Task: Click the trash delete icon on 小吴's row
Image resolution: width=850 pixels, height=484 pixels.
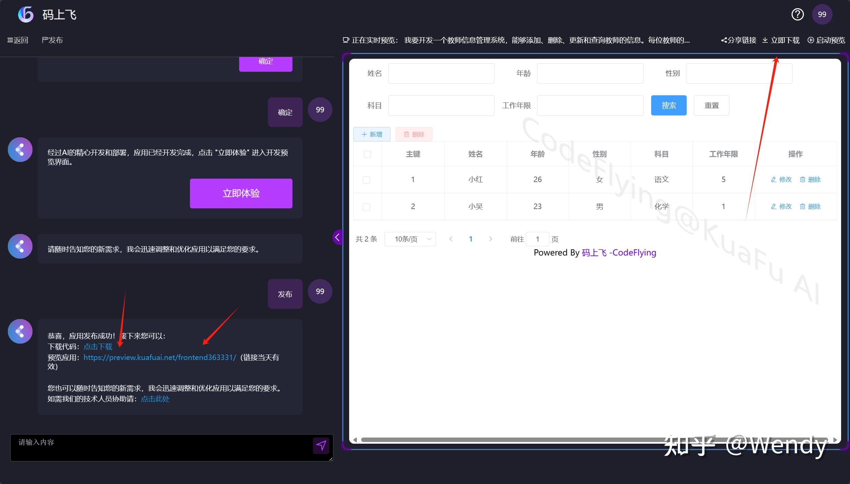Action: coord(803,206)
